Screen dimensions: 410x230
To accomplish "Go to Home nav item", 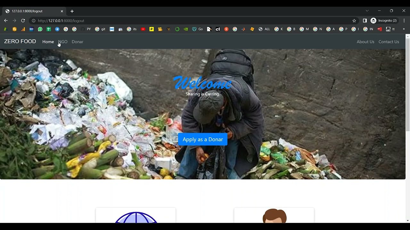I will pos(48,42).
